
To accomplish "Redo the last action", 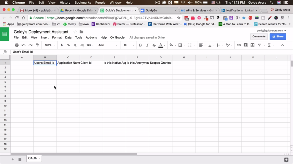I will (x=30, y=45).
